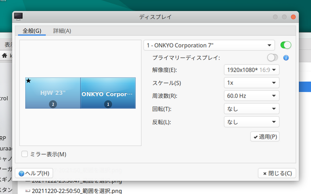
Task: Enable the プライマリーディスプレイ switch
Action: [x=272, y=58]
